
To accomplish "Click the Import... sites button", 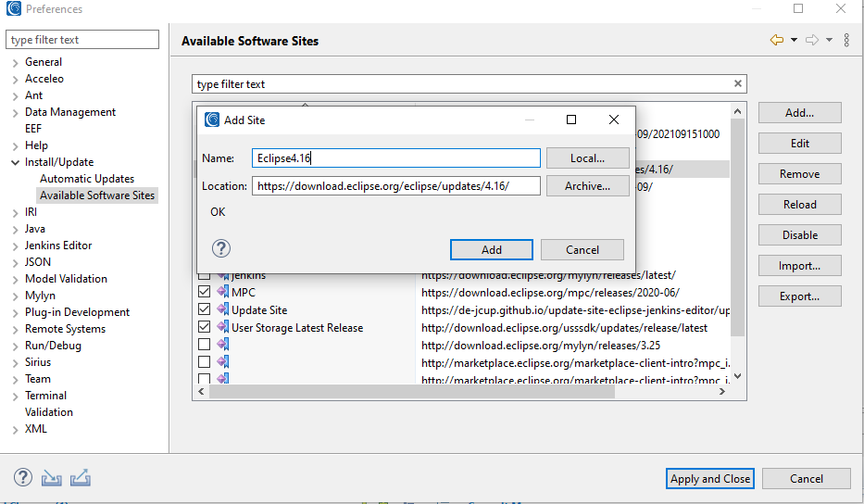I will pyautogui.click(x=799, y=266).
